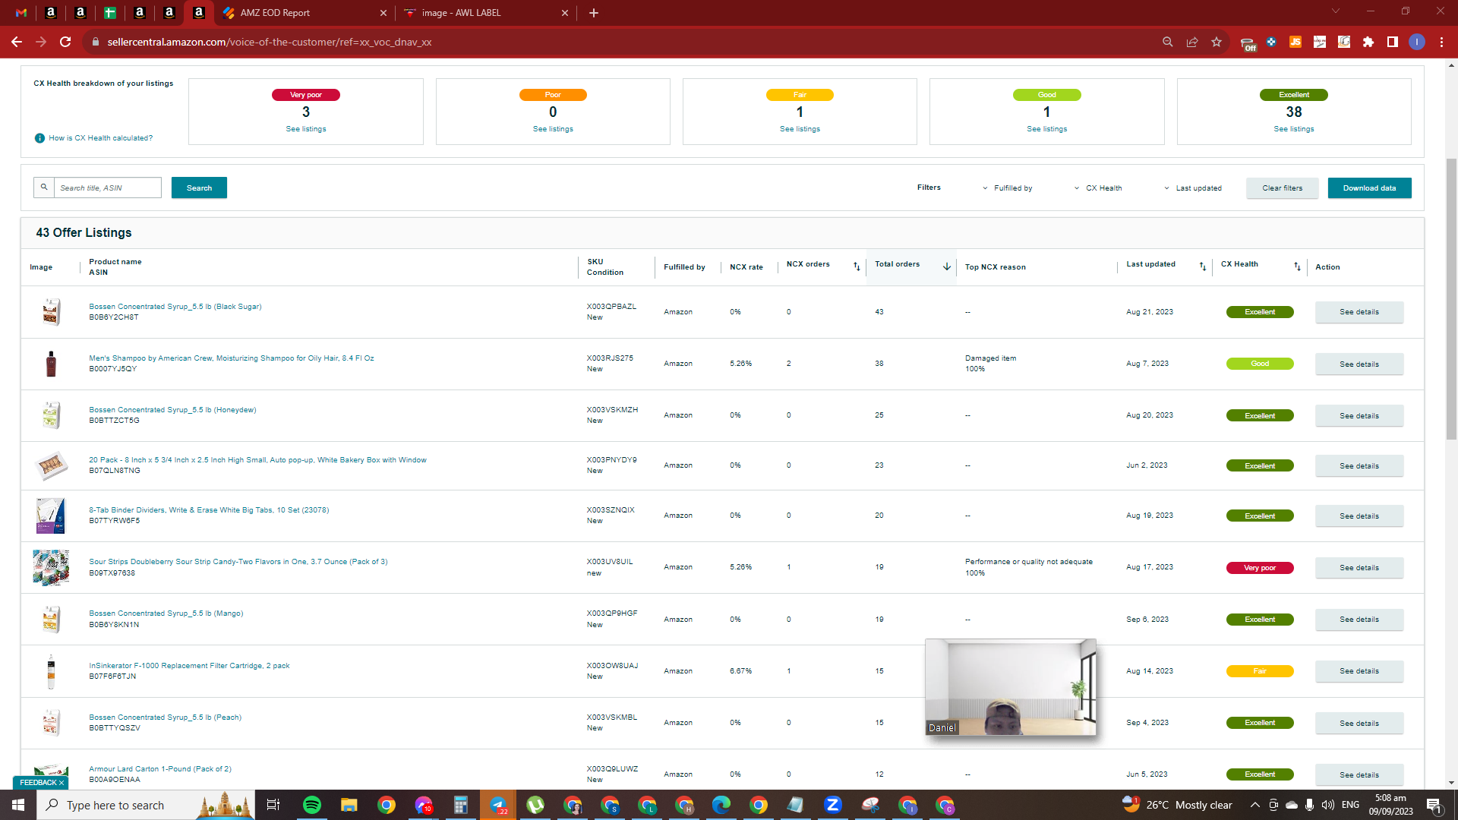The height and width of the screenshot is (820, 1458).
Task: Click the Chrome profile avatar
Action: tap(1417, 42)
